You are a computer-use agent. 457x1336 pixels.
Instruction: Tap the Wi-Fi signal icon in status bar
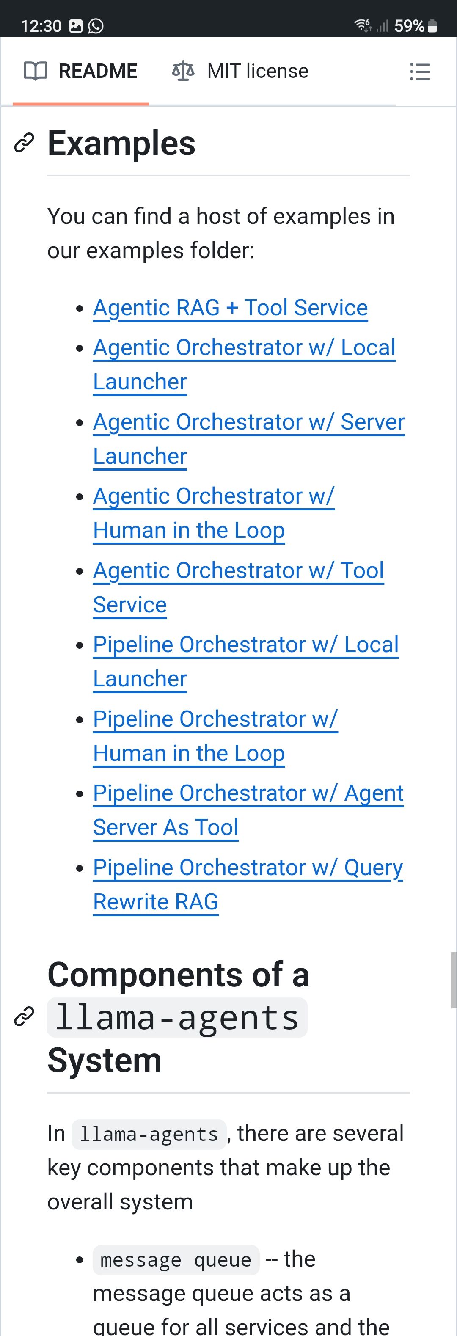pos(363,25)
